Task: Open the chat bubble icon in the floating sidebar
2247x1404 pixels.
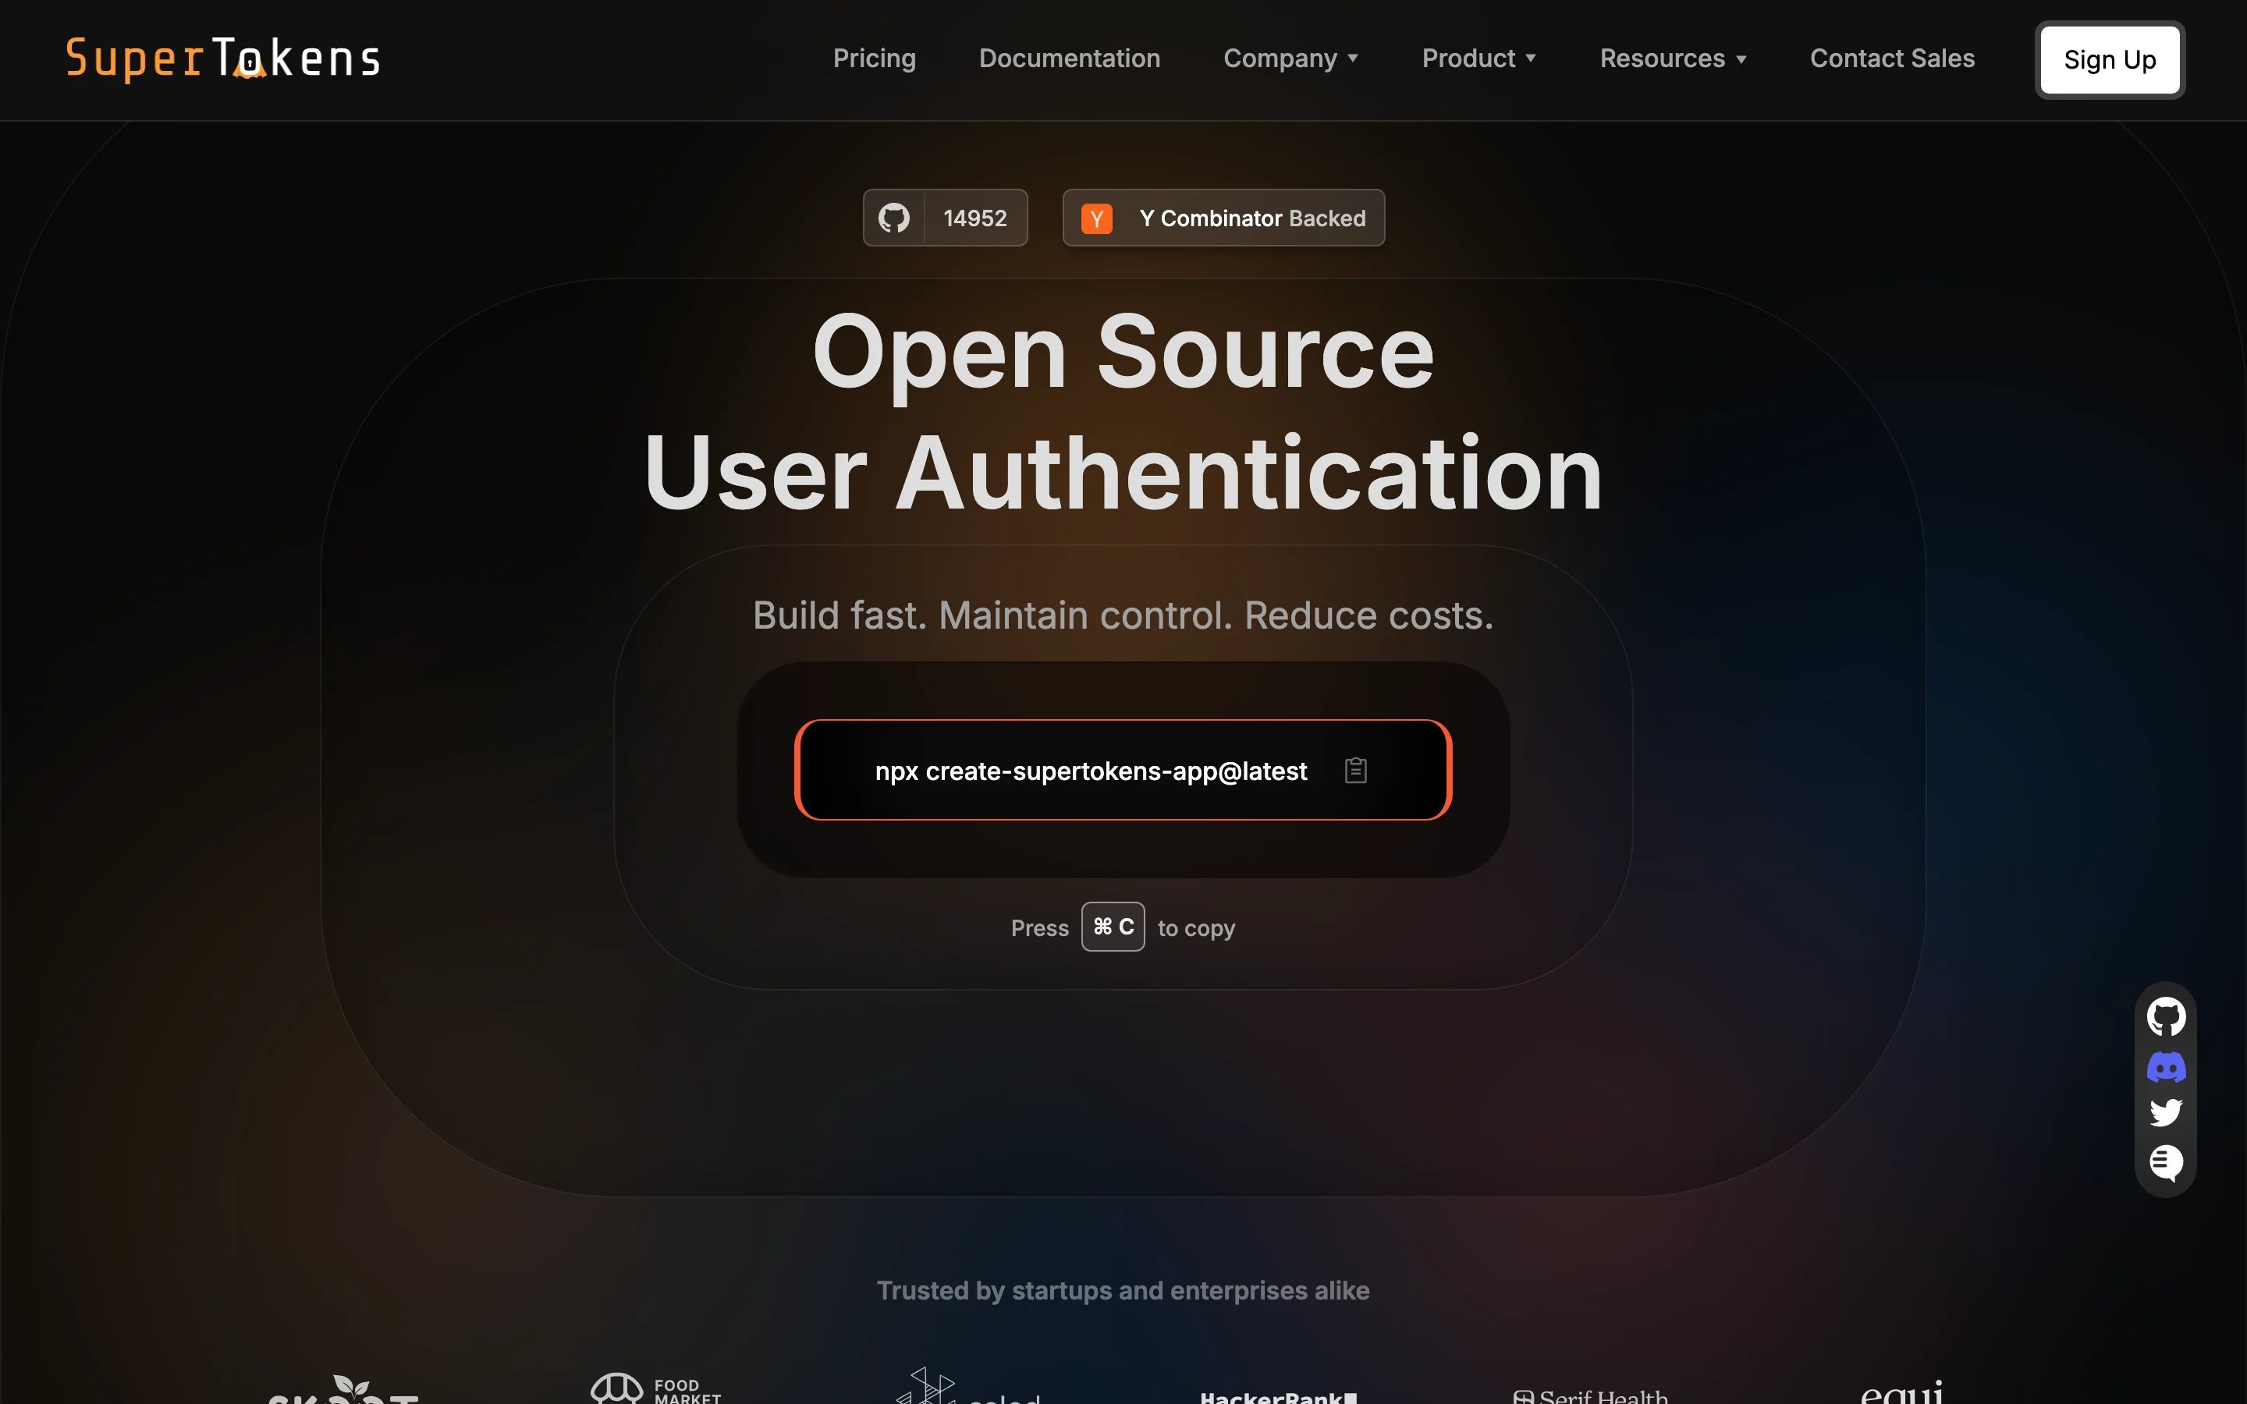Action: coord(2165,1161)
